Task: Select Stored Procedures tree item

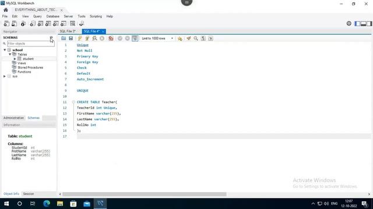Action: pos(30,67)
